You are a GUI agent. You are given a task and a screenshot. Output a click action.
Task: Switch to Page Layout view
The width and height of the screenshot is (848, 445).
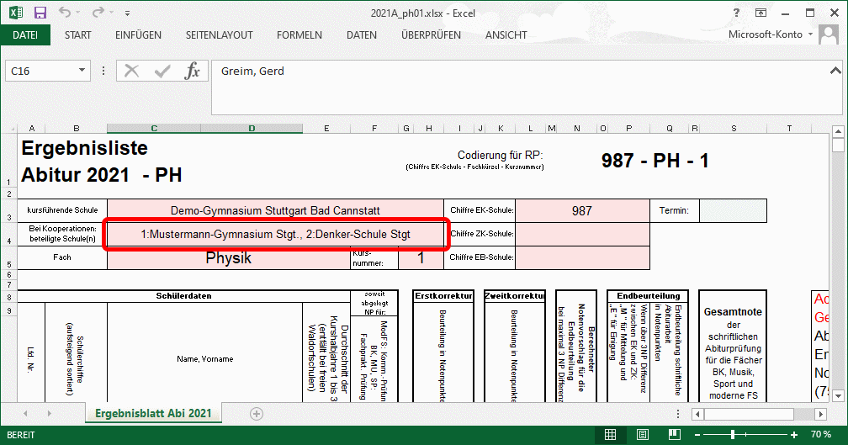[x=642, y=434]
